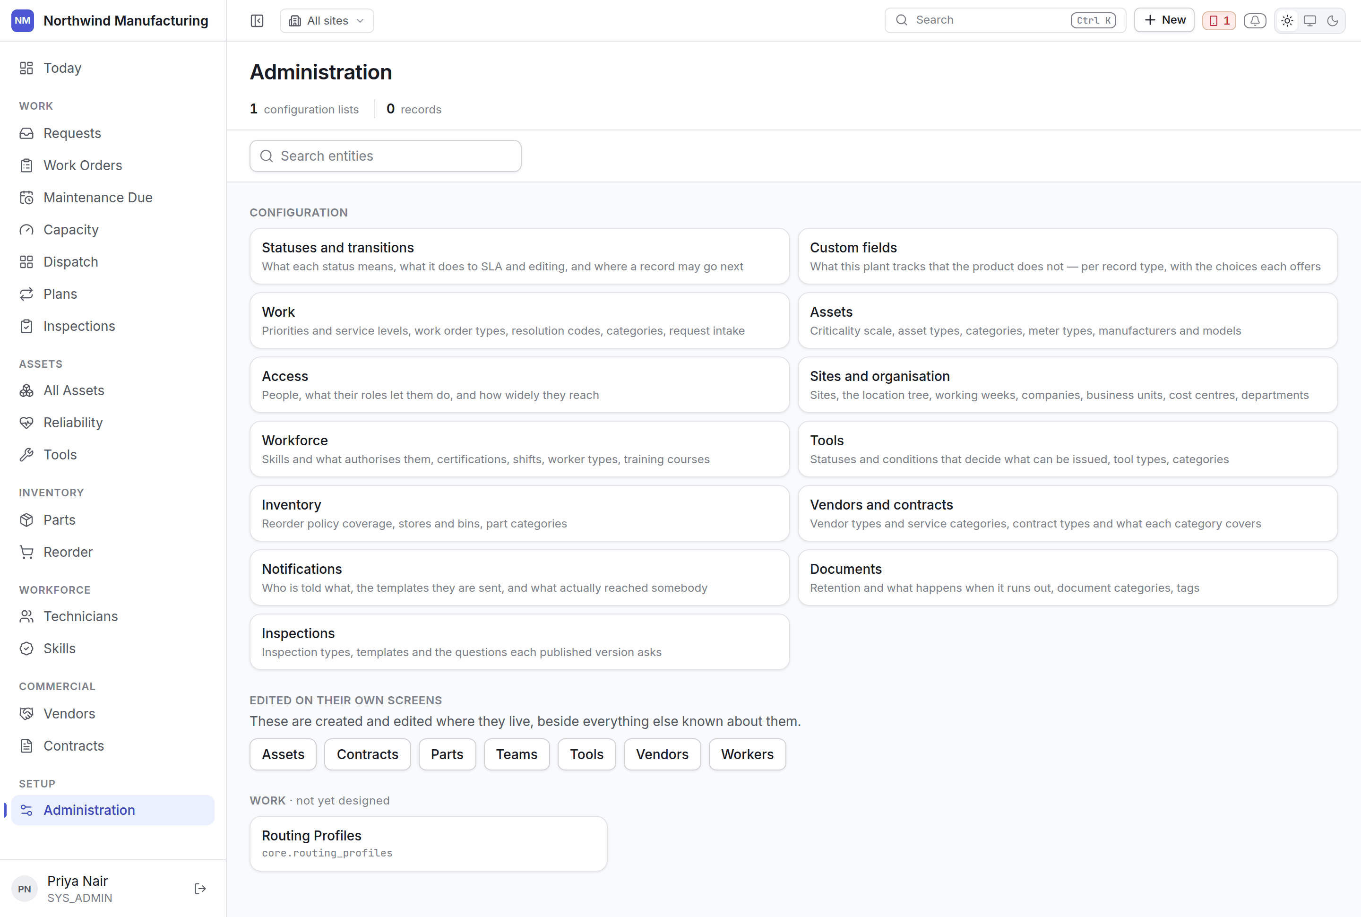Open Sites and organisation card
Image resolution: width=1361 pixels, height=917 pixels.
(1068, 385)
